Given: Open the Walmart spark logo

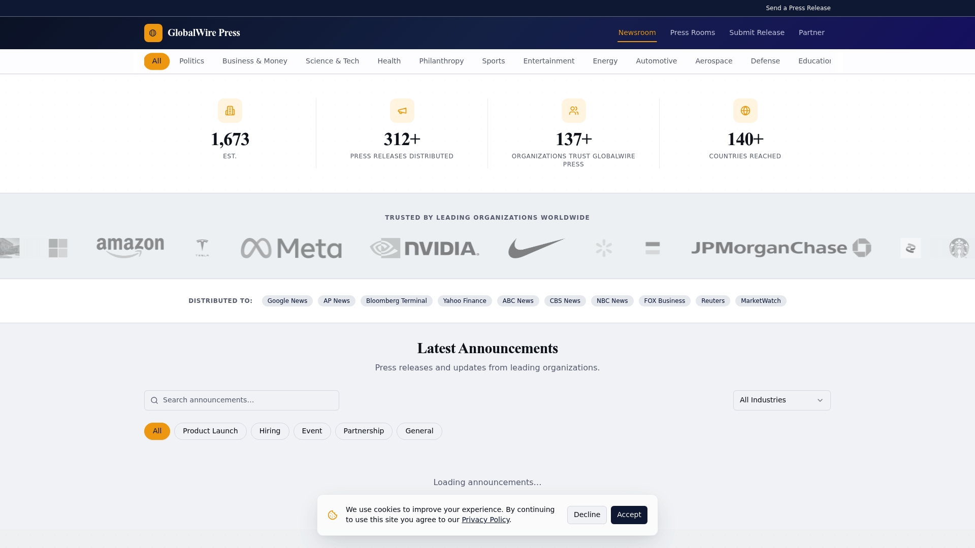Looking at the screenshot, I should [604, 248].
